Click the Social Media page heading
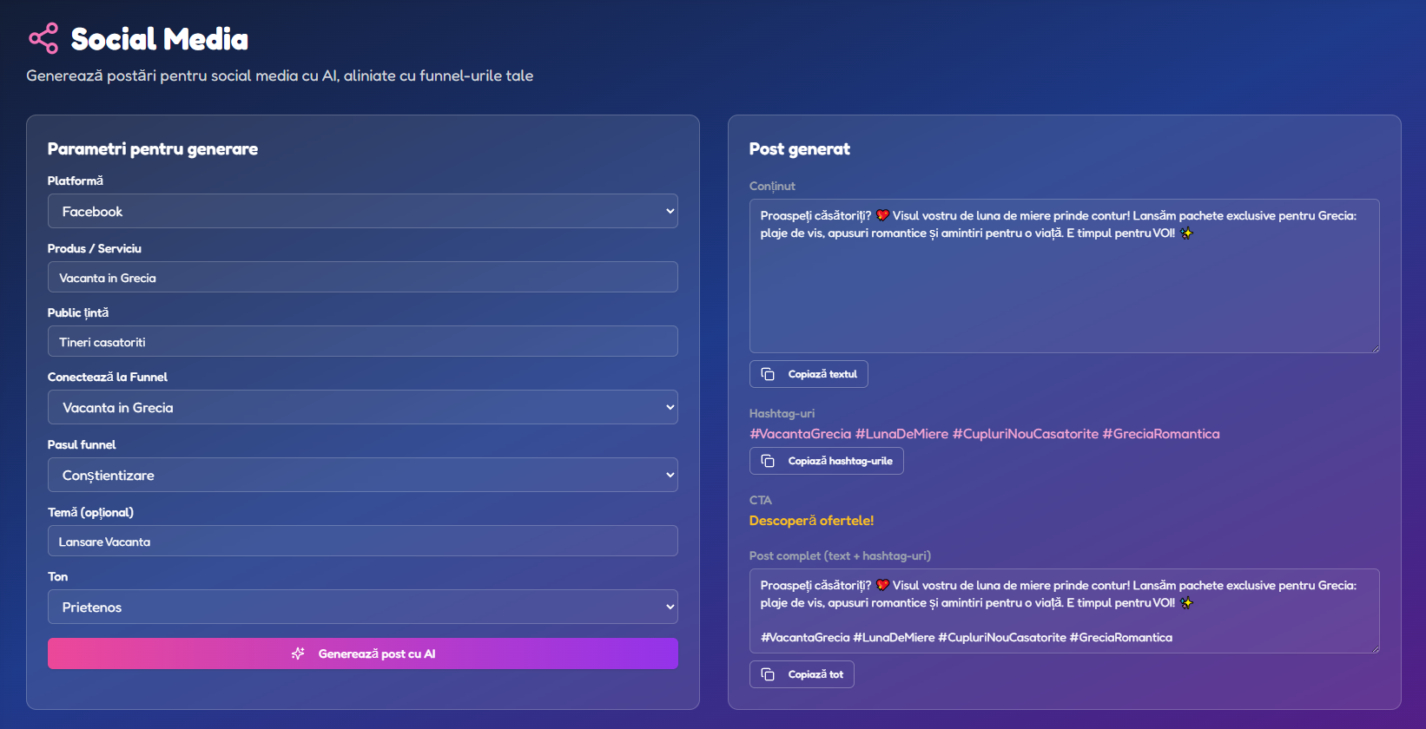Viewport: 1426px width, 729px height. click(x=159, y=39)
